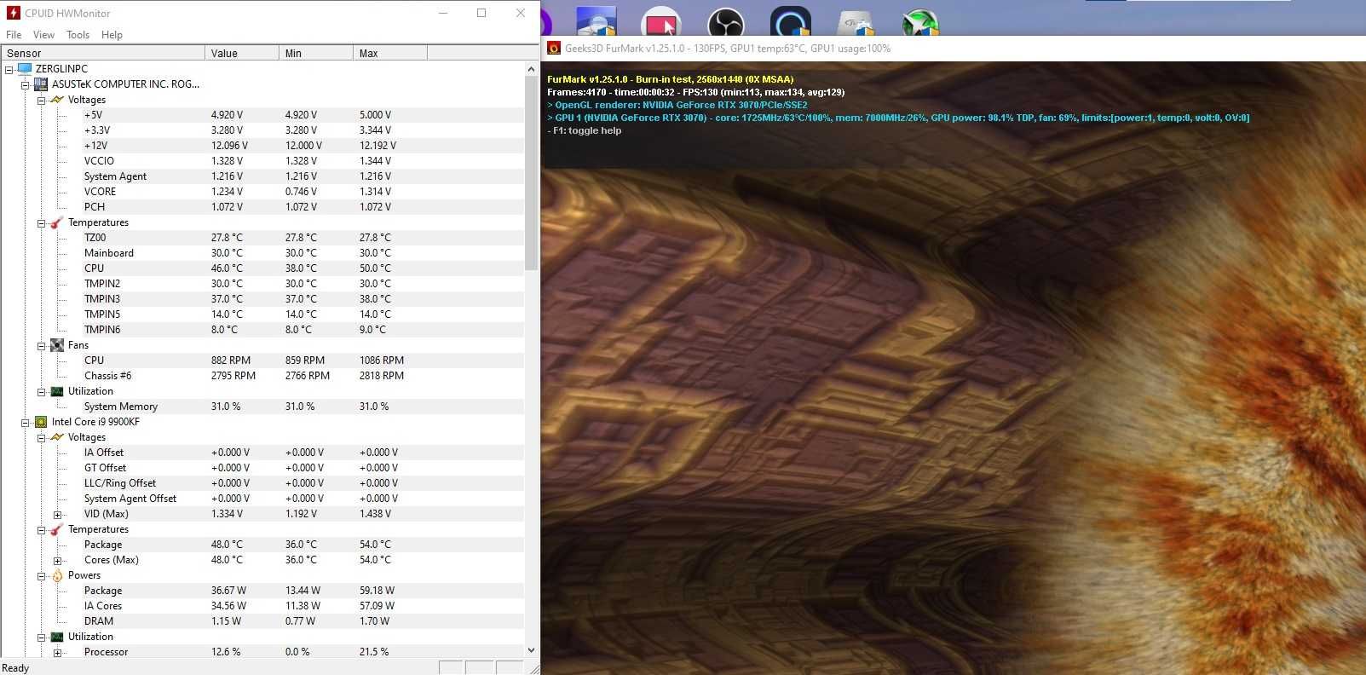Collapse the Intel Core i9 9900KF node
This screenshot has width=1366, height=675.
pos(25,422)
